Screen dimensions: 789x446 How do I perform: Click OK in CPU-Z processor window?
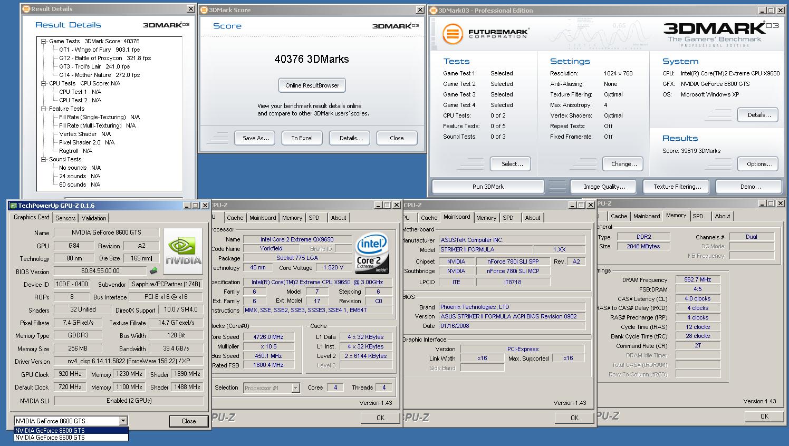[380, 418]
